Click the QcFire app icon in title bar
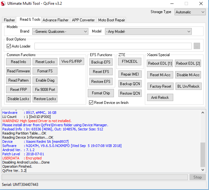 point(3,4)
